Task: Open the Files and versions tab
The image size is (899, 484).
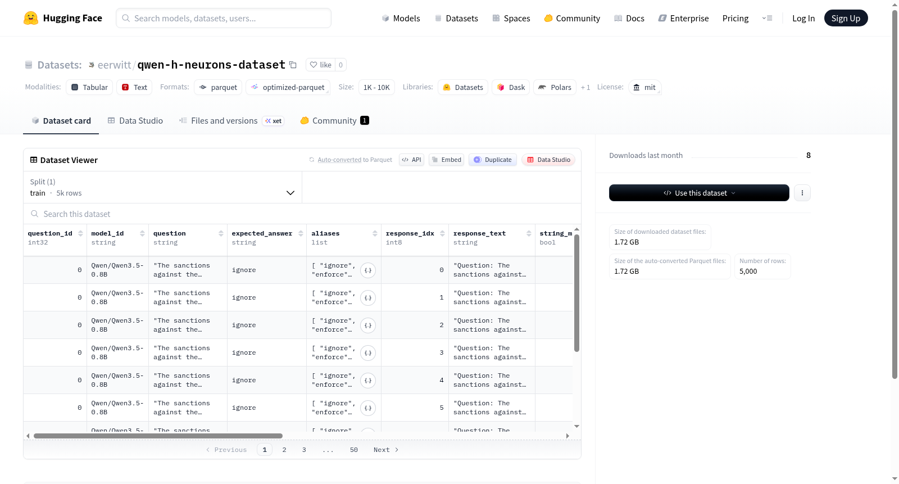Action: point(231,121)
